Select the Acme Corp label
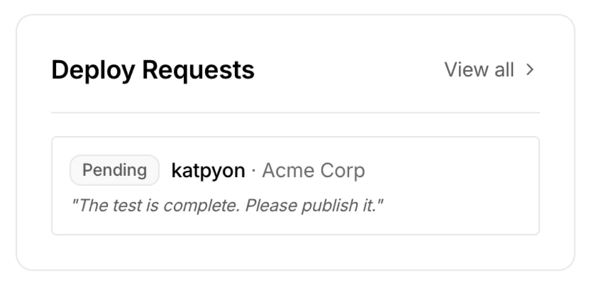Viewport: 596px width, 292px height. 314,170
